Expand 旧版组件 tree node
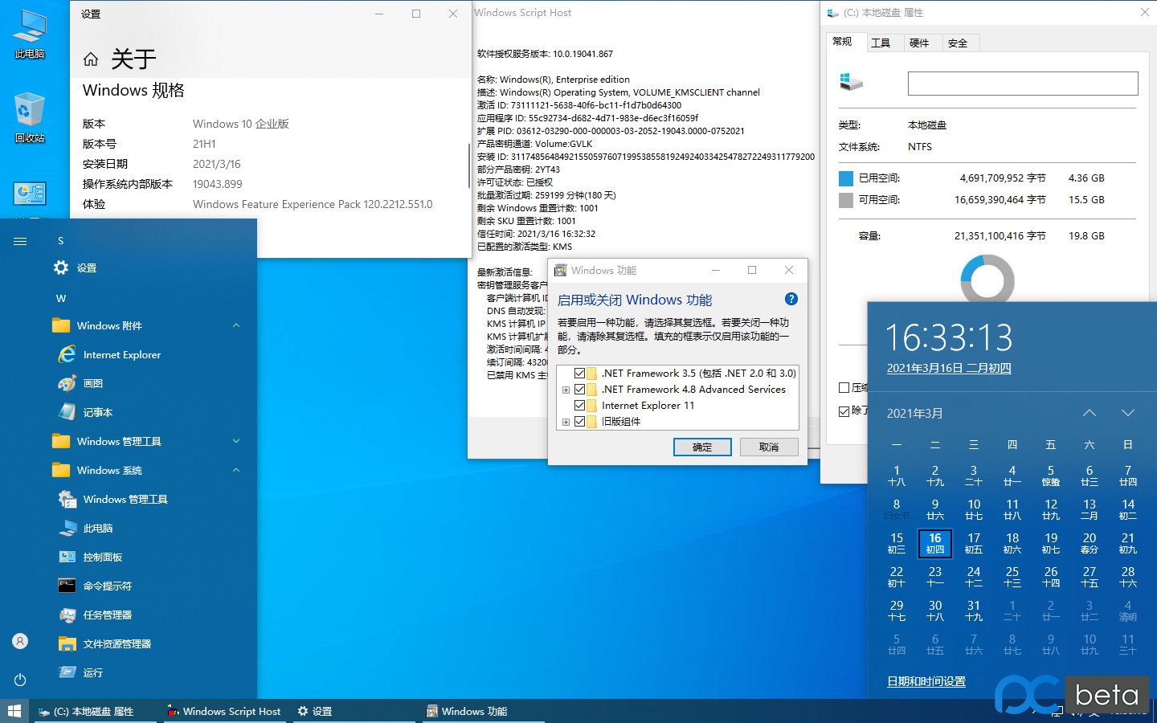 click(x=566, y=422)
